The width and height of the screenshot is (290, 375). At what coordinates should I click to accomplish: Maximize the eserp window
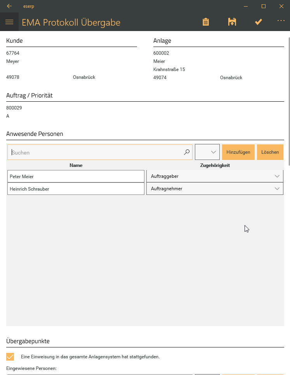click(263, 6)
